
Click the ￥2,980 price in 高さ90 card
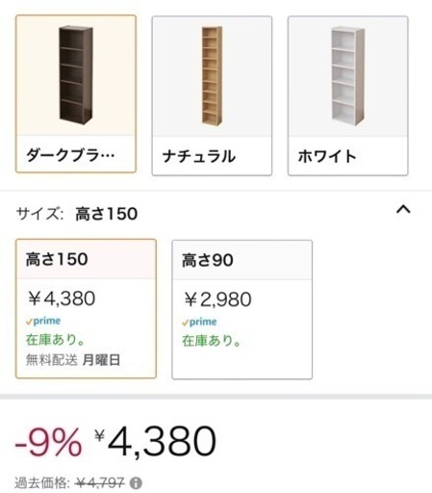click(217, 299)
